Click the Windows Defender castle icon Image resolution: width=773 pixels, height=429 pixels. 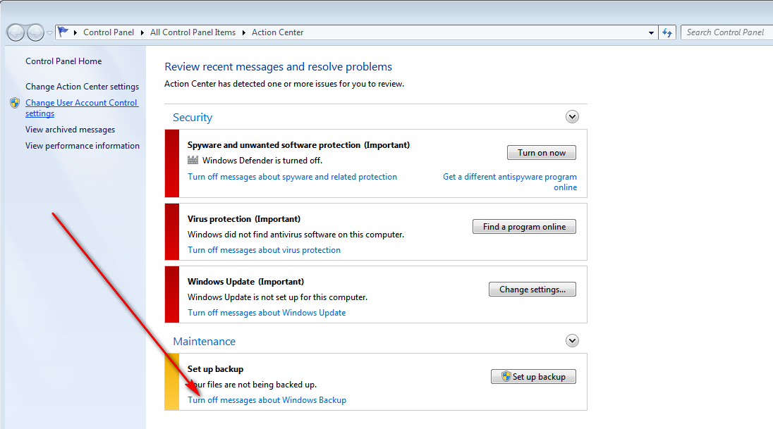[193, 160]
